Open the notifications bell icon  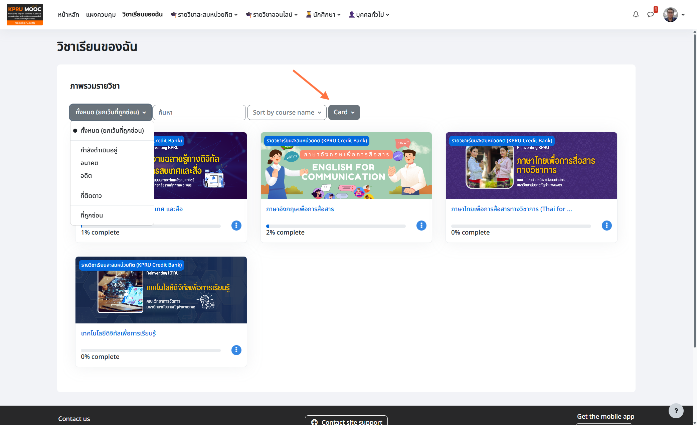(x=636, y=14)
